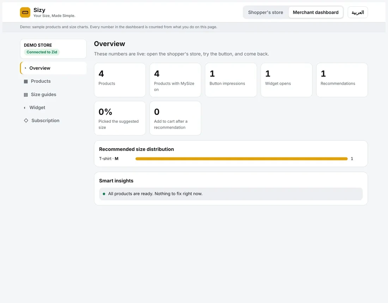The image size is (388, 303).
Task: Click Add to cart after a recommendation card
Action: coord(175,118)
